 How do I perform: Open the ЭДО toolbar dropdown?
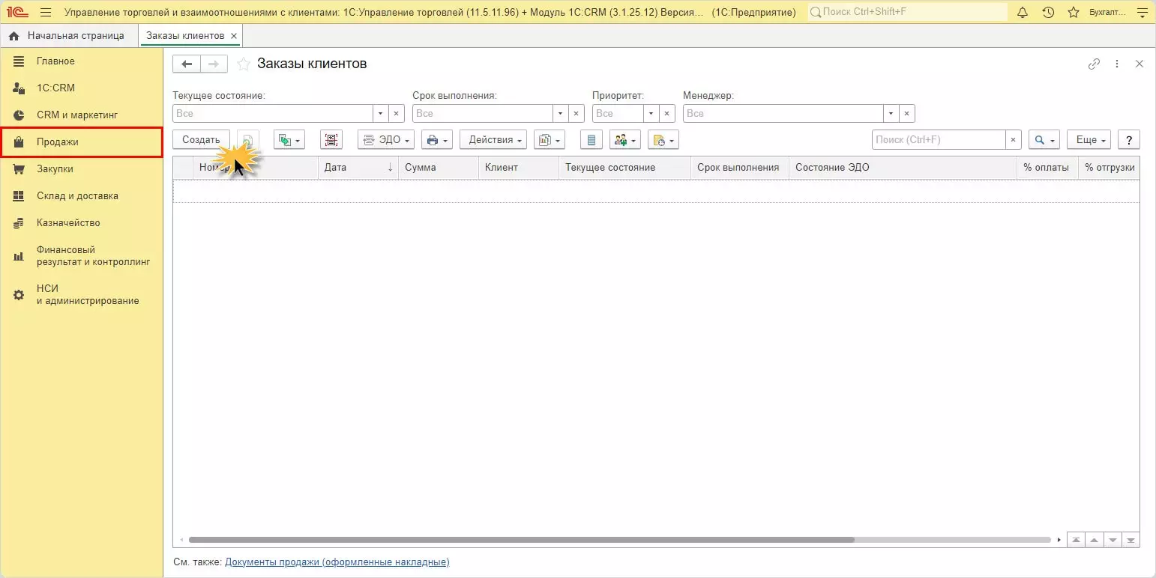pyautogui.click(x=386, y=140)
